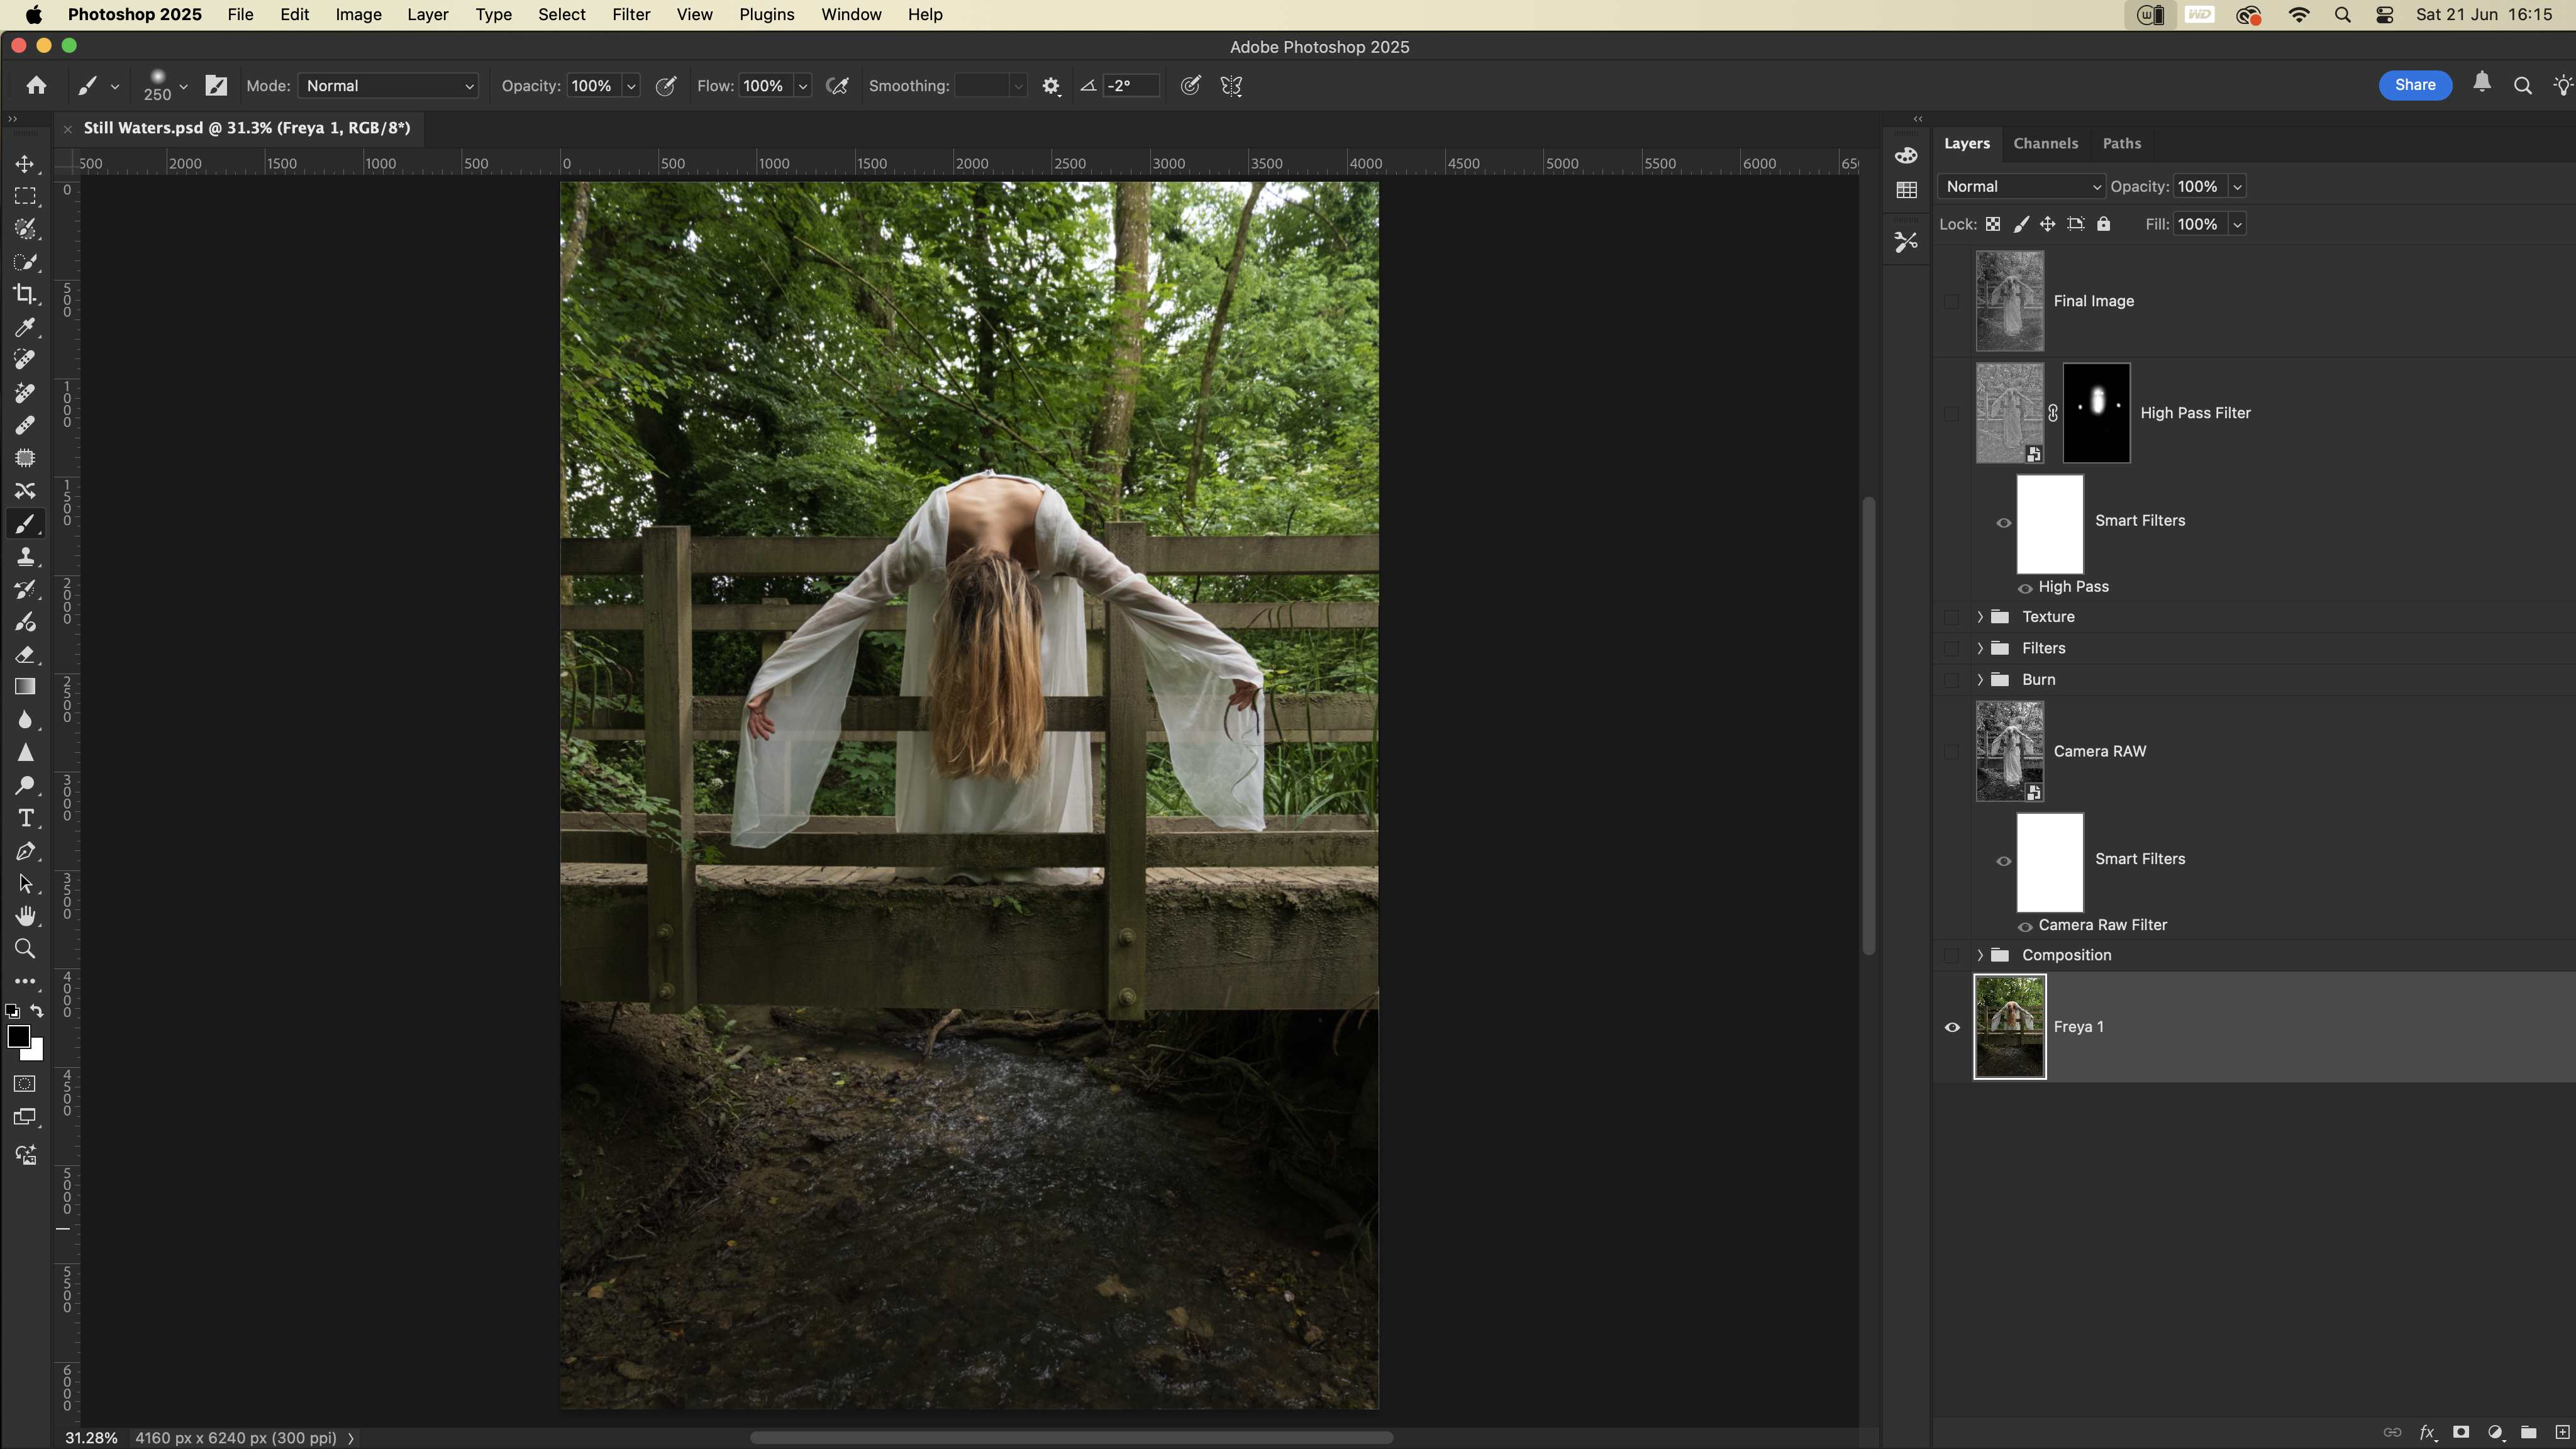The height and width of the screenshot is (1449, 2576).
Task: Select the Eyedropper tool
Action: pos(25,327)
